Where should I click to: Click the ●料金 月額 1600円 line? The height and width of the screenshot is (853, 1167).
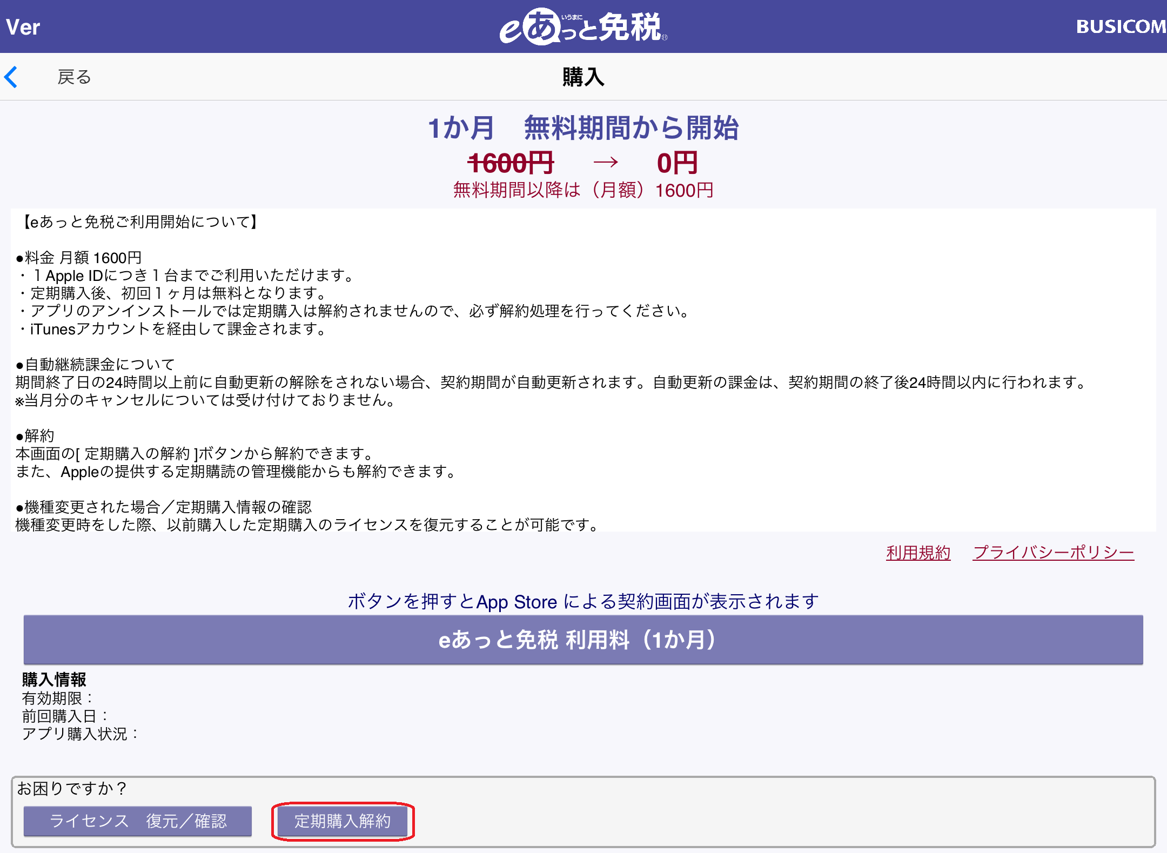(x=79, y=258)
